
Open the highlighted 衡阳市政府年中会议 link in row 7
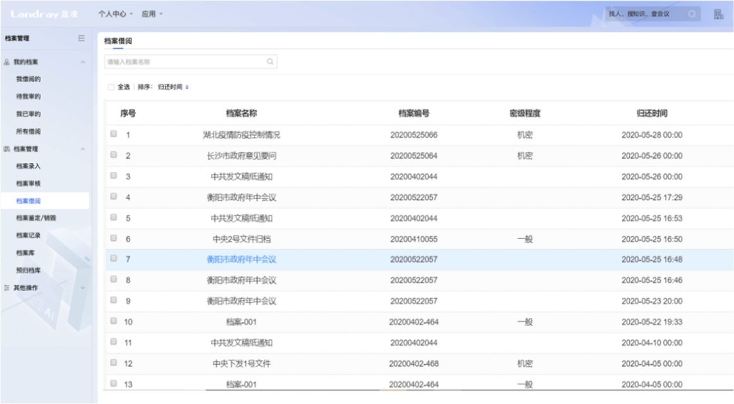[x=241, y=259]
